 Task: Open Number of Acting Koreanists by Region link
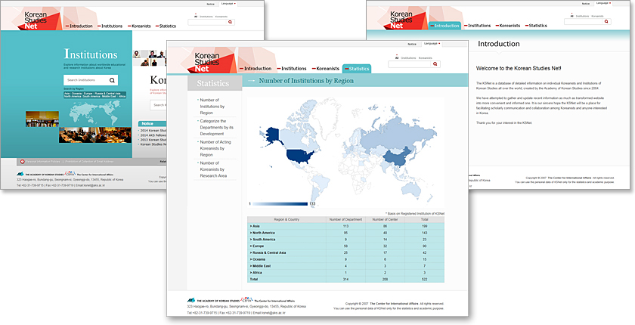point(215,148)
